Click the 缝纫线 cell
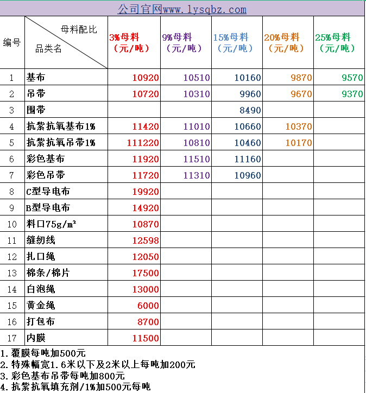 click(66, 240)
